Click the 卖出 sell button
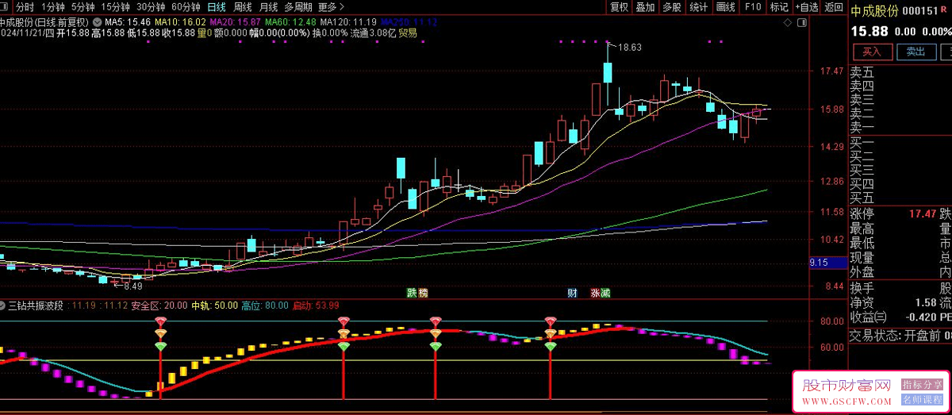The width and height of the screenshot is (952, 415). [x=916, y=52]
